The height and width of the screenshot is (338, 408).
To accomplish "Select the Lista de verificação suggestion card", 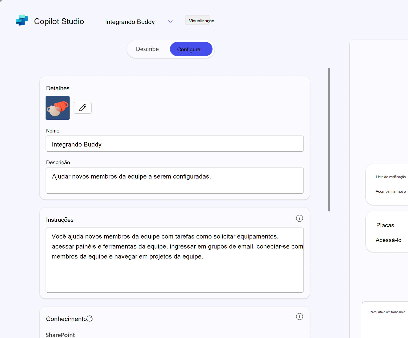I will (387, 184).
